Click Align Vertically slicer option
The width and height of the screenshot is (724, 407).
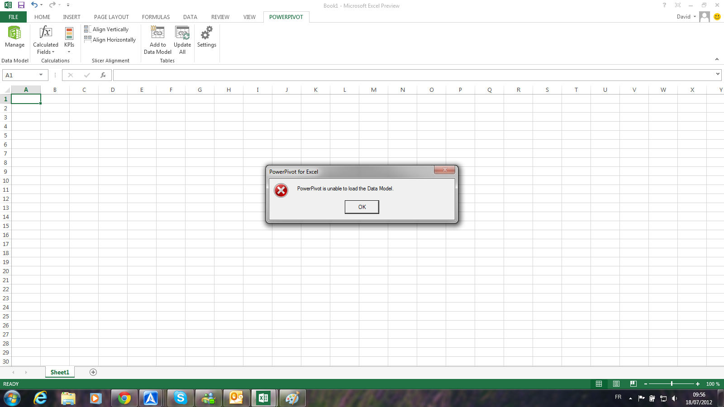point(107,29)
